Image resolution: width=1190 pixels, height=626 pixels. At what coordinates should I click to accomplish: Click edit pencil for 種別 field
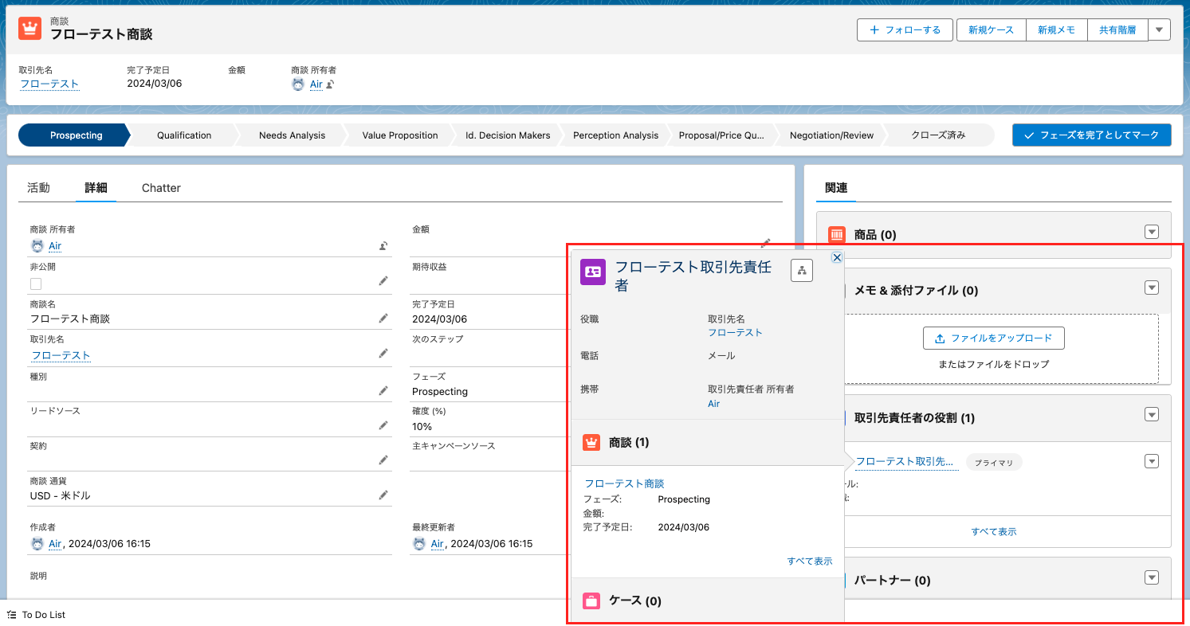[x=383, y=390]
